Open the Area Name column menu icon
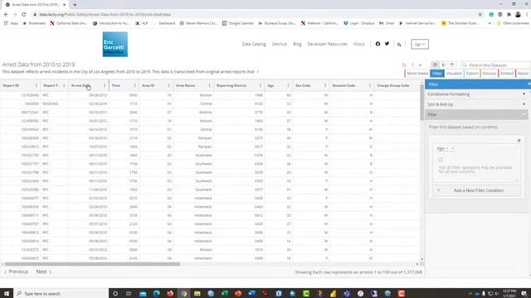 coord(209,85)
